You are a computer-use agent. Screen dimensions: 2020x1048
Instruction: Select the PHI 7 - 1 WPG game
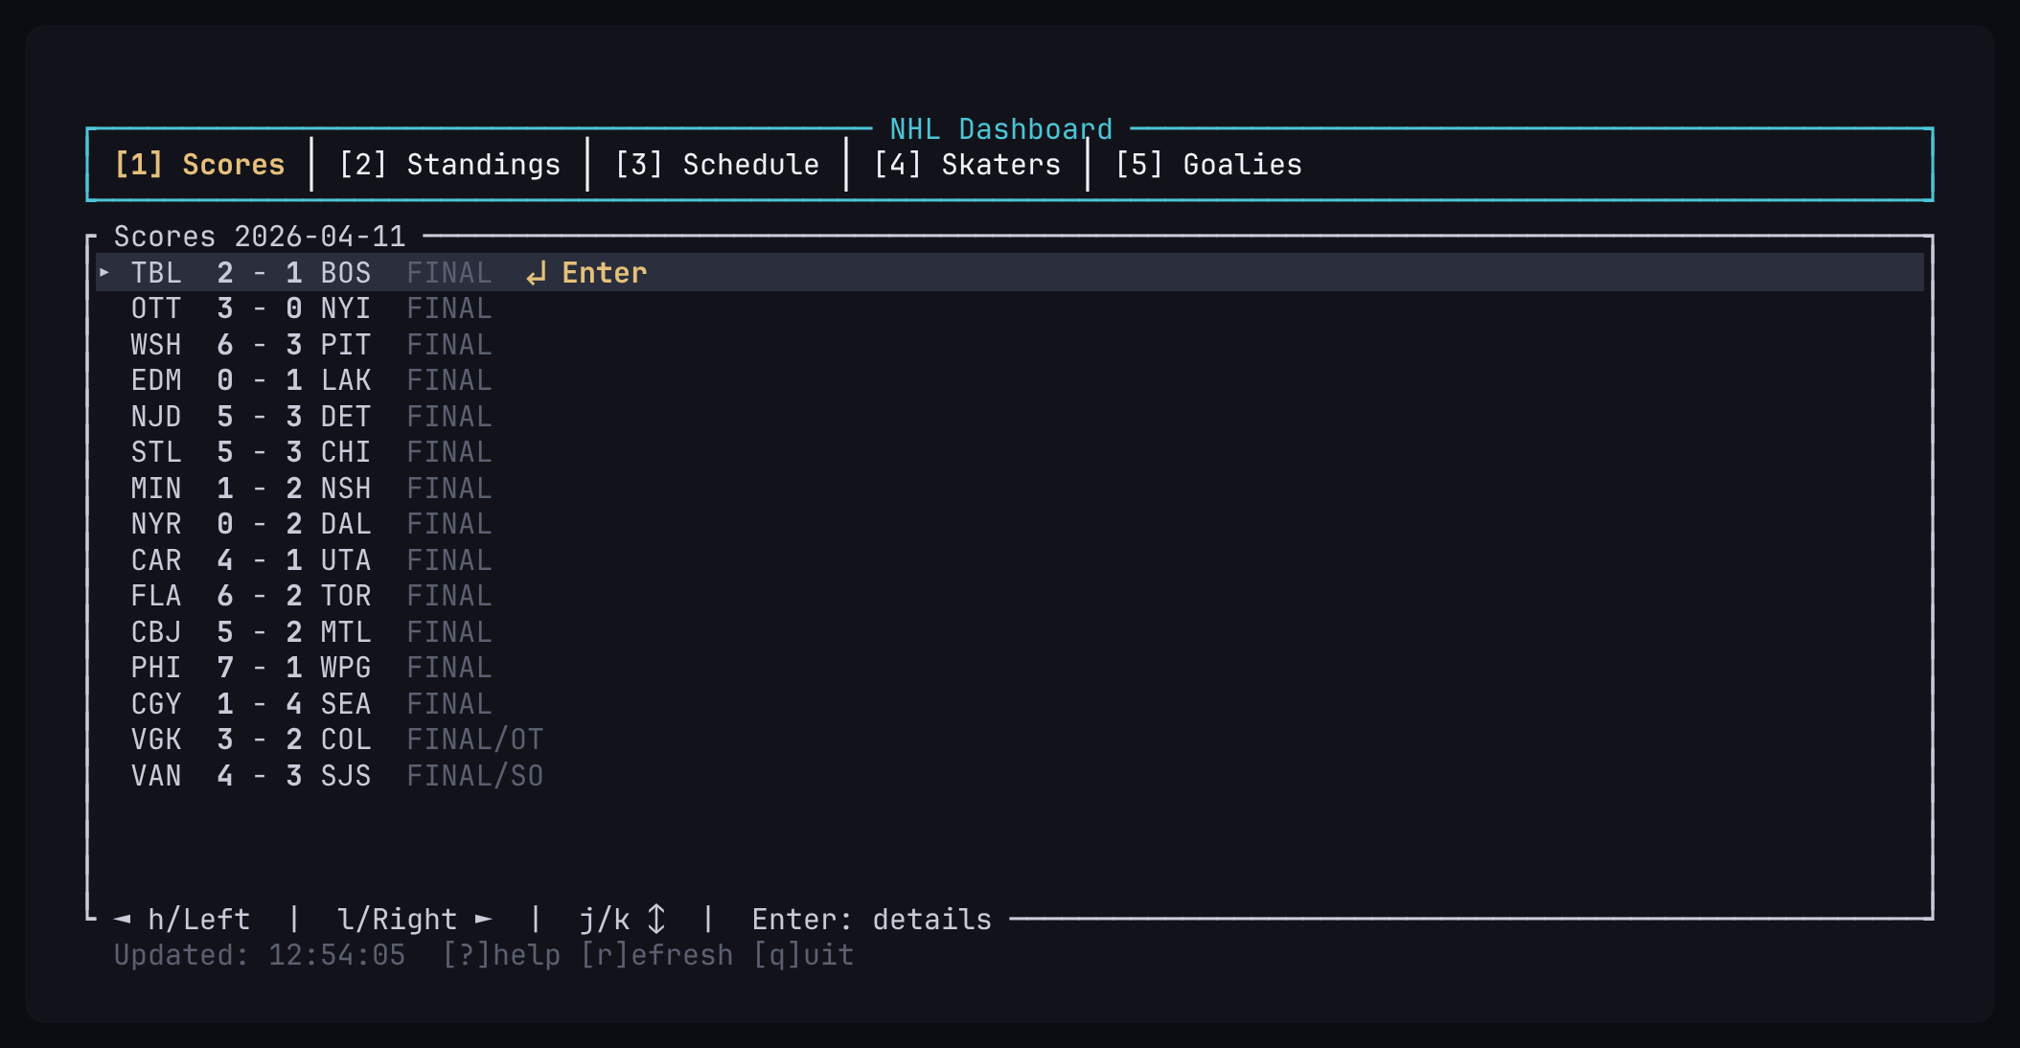(1010, 668)
